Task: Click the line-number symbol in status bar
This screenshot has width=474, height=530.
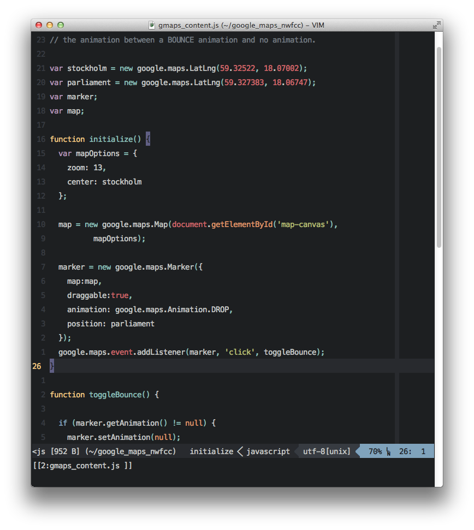Action: [388, 451]
